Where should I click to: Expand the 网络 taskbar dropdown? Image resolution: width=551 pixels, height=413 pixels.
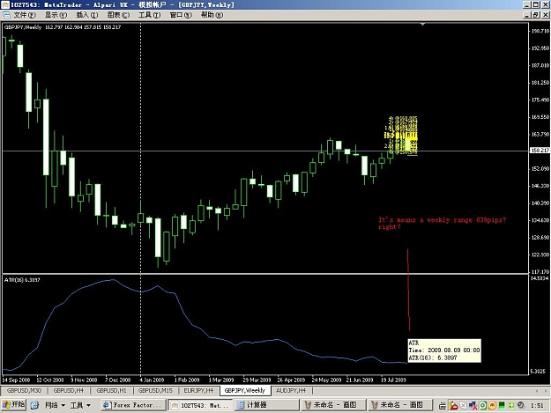tap(56, 405)
